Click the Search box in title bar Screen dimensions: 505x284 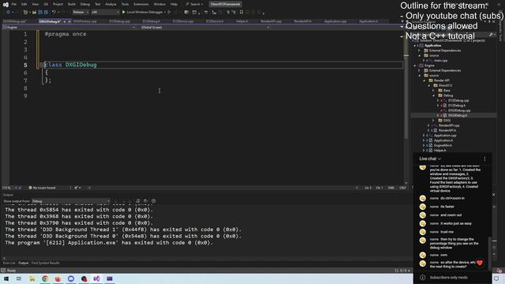coord(194,4)
